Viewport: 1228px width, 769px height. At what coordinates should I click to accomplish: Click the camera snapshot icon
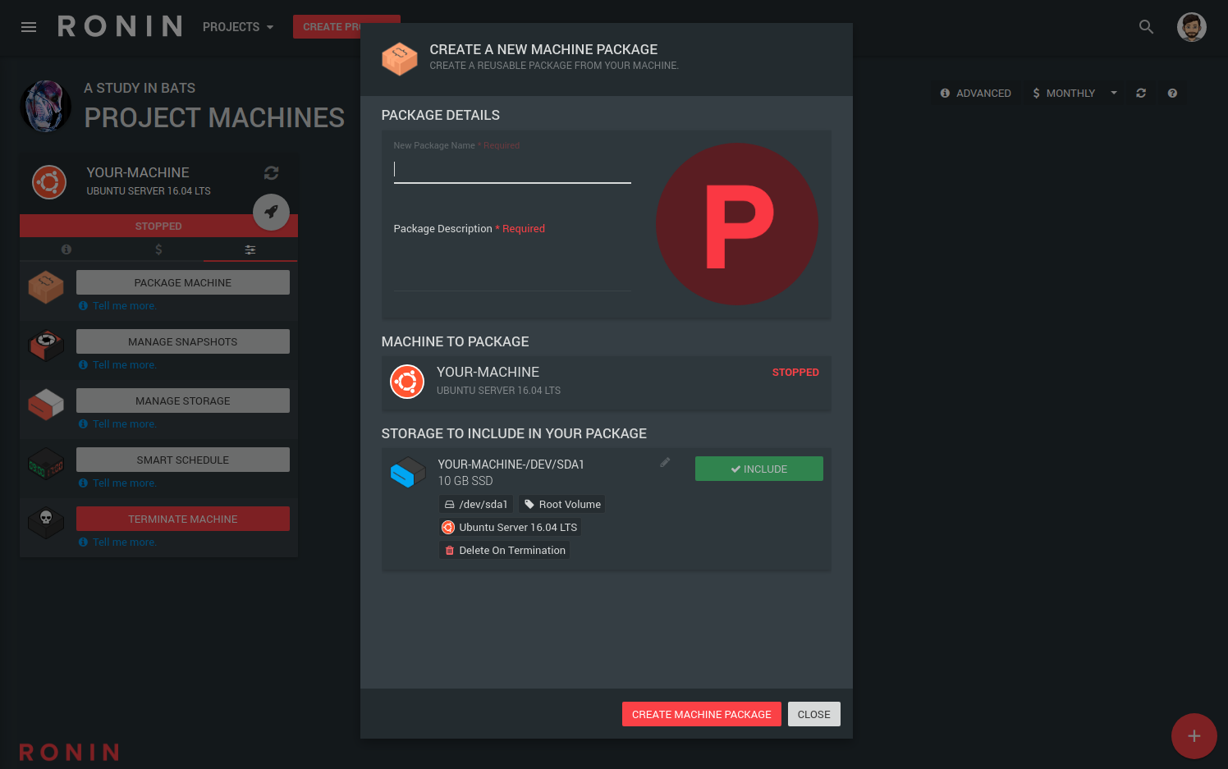(x=46, y=346)
